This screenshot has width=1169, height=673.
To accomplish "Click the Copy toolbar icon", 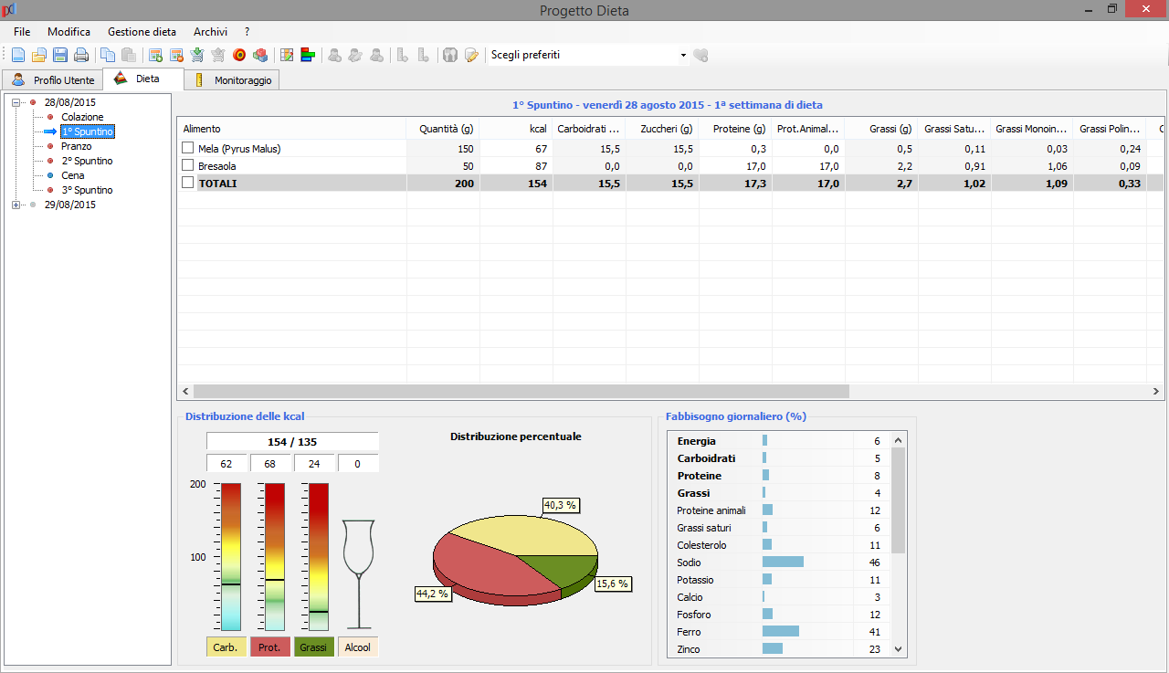I will (108, 55).
